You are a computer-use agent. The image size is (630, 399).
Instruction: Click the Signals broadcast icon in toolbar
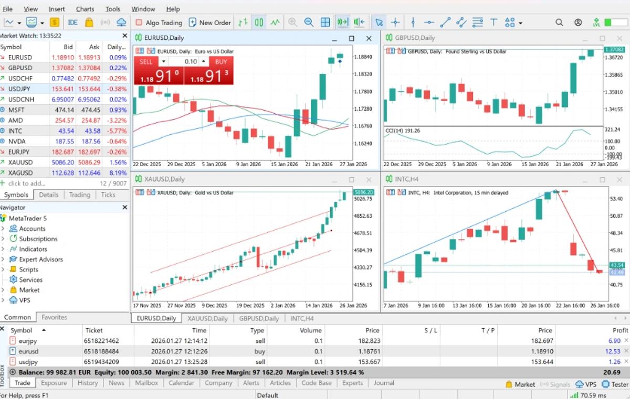coord(105,23)
